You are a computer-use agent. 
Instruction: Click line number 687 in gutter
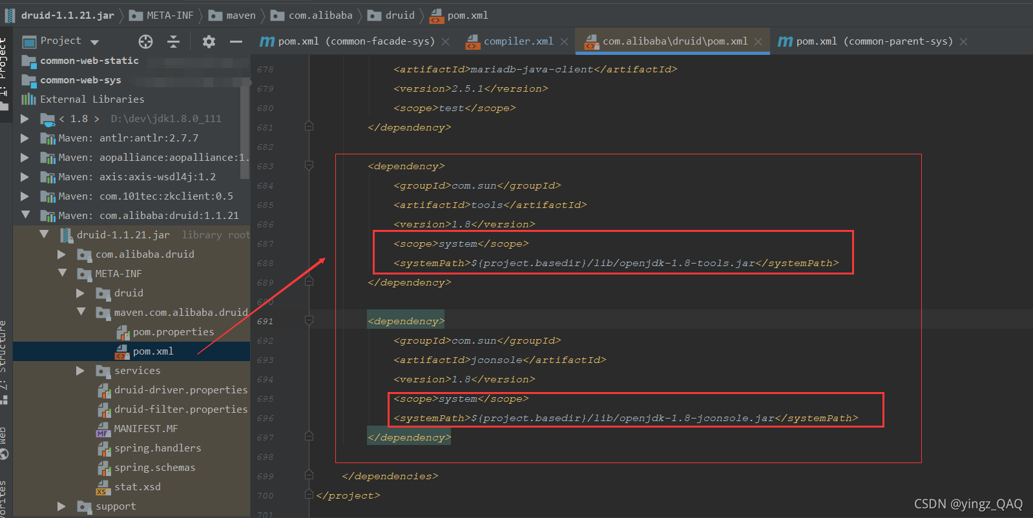[x=265, y=243]
